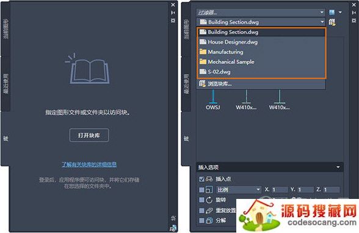Click the browse block library icon beside combo box
The width and height of the screenshot is (359, 233).
pos(332,22)
